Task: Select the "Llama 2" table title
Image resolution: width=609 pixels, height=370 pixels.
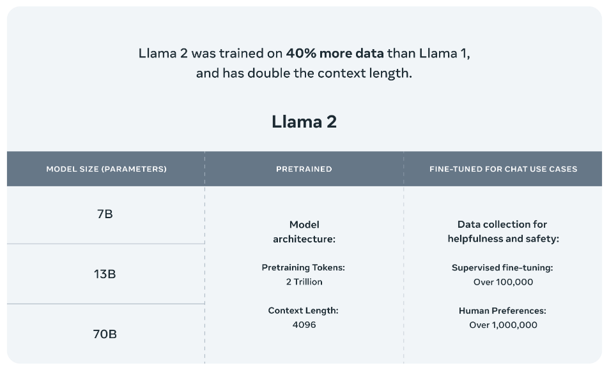Action: [304, 121]
